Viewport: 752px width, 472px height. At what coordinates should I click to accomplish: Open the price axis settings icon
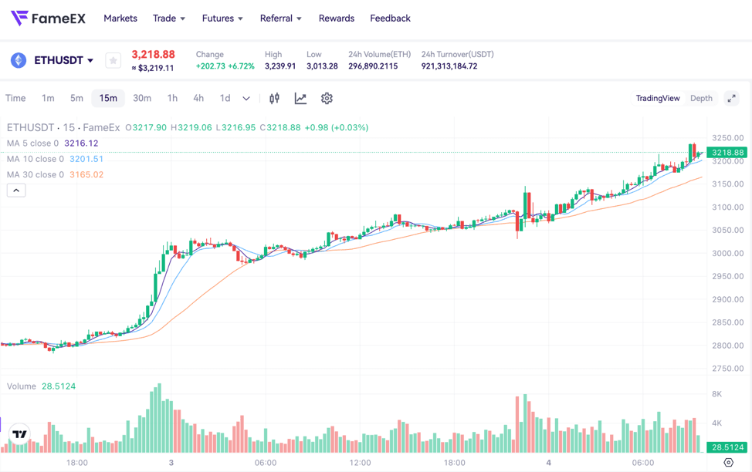(x=728, y=463)
